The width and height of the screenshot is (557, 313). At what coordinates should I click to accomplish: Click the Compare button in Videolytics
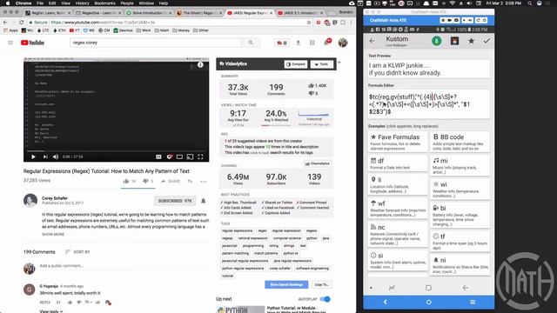pos(296,64)
